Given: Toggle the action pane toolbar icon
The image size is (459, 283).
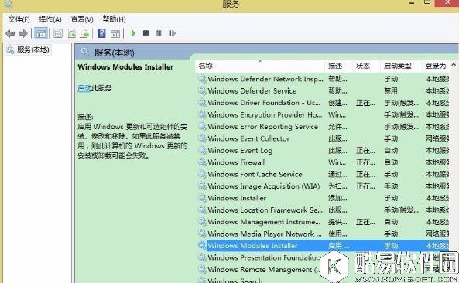Looking at the screenshot, I should tap(115, 33).
